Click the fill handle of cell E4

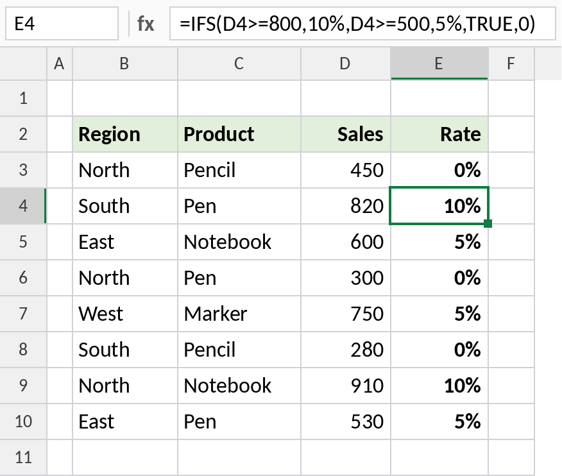click(x=488, y=224)
